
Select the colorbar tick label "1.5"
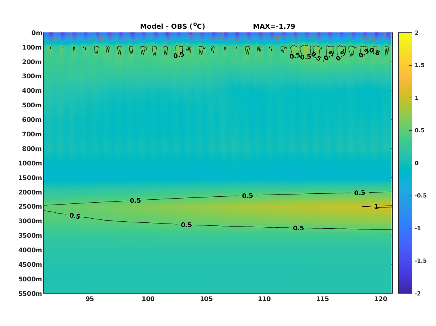pos(420,65)
